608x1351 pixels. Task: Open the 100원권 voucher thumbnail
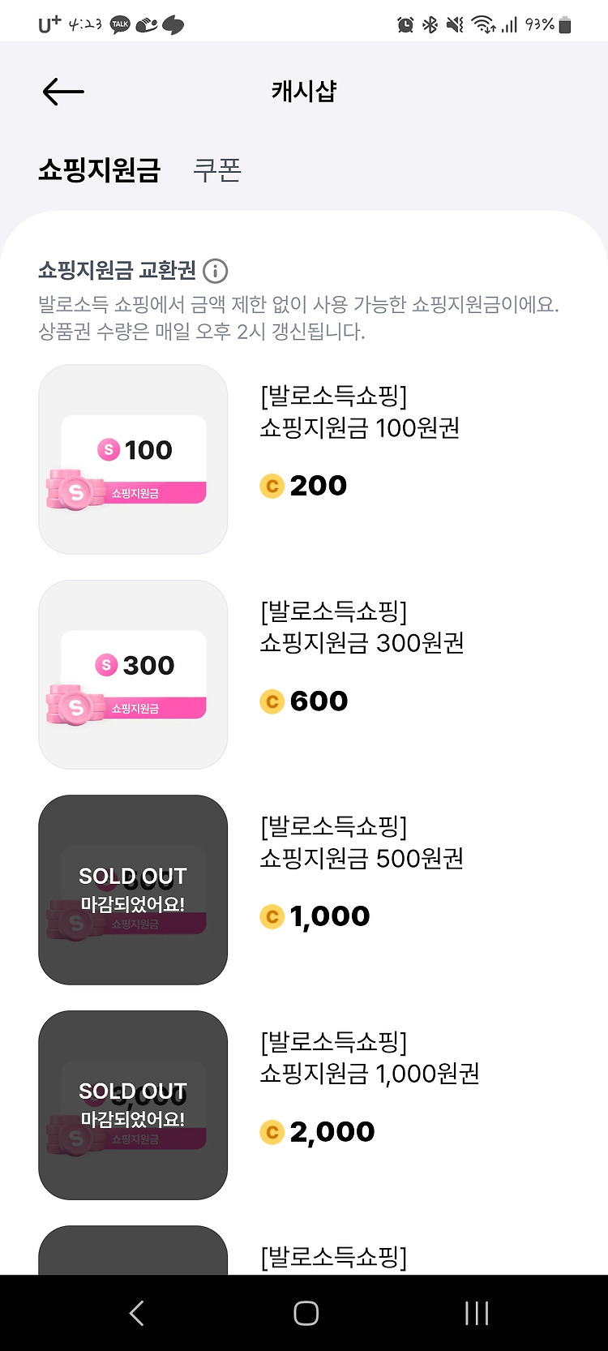click(x=133, y=460)
